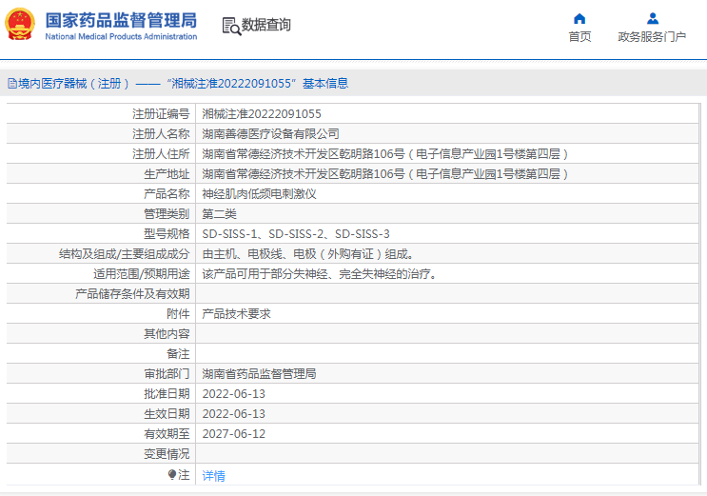
Task: Click the 注册人住所 address value
Action: (x=384, y=154)
